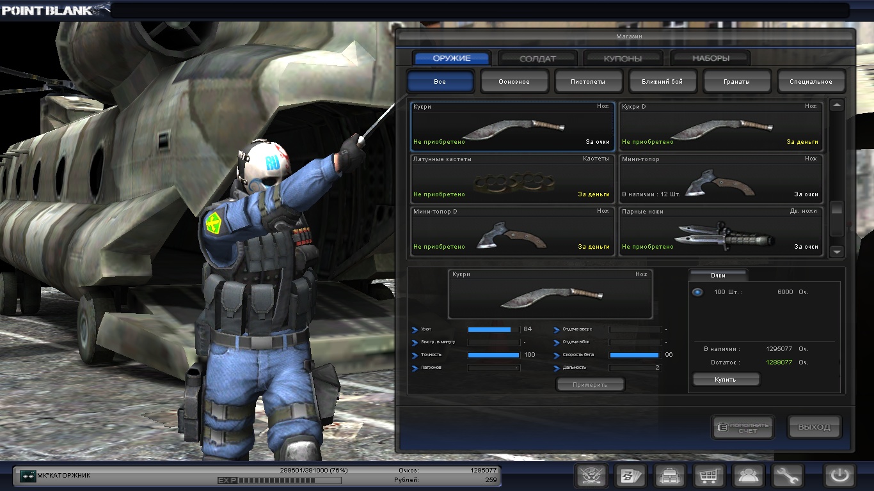
Task: Select the Мини-топор item card
Action: click(x=721, y=178)
